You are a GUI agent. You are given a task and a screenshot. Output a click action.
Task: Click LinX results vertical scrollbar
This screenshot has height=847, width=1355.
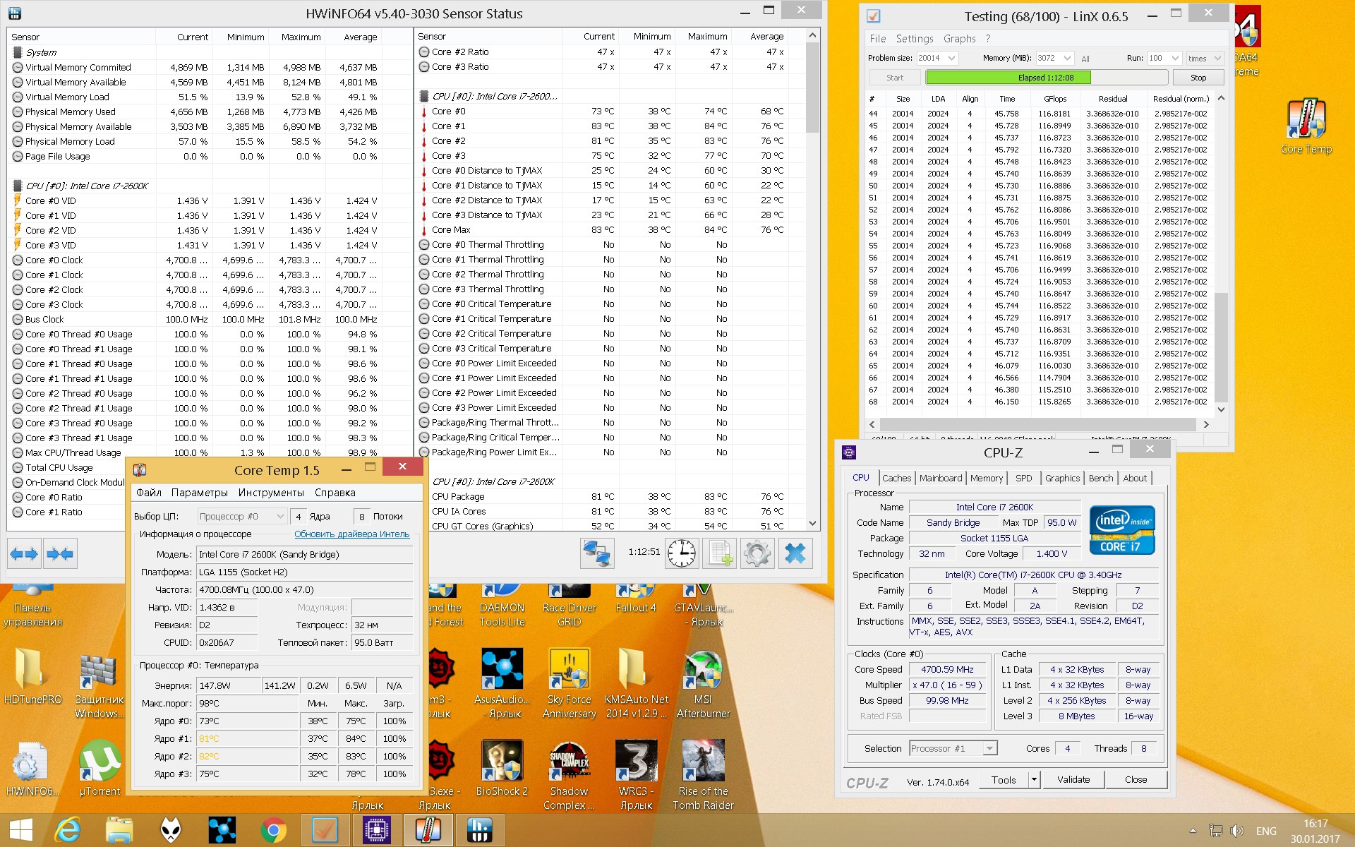[x=1221, y=254]
